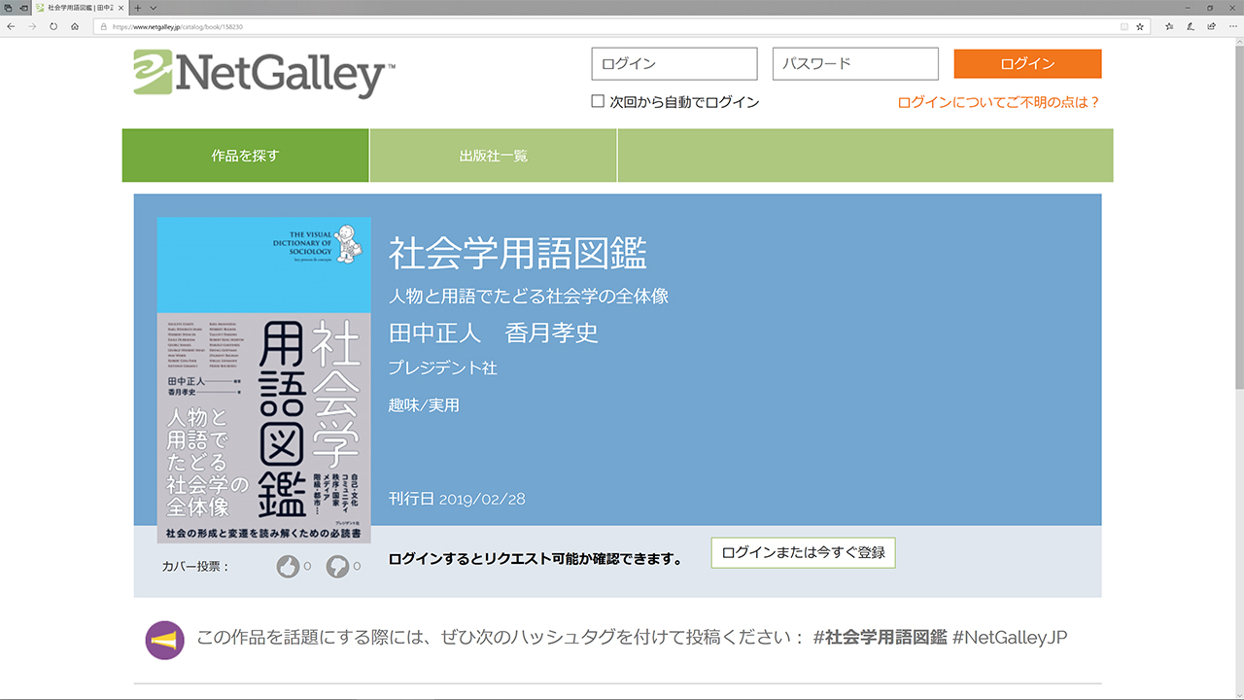Image resolution: width=1244 pixels, height=700 pixels.
Task: Open the browser home page icon
Action: click(75, 26)
